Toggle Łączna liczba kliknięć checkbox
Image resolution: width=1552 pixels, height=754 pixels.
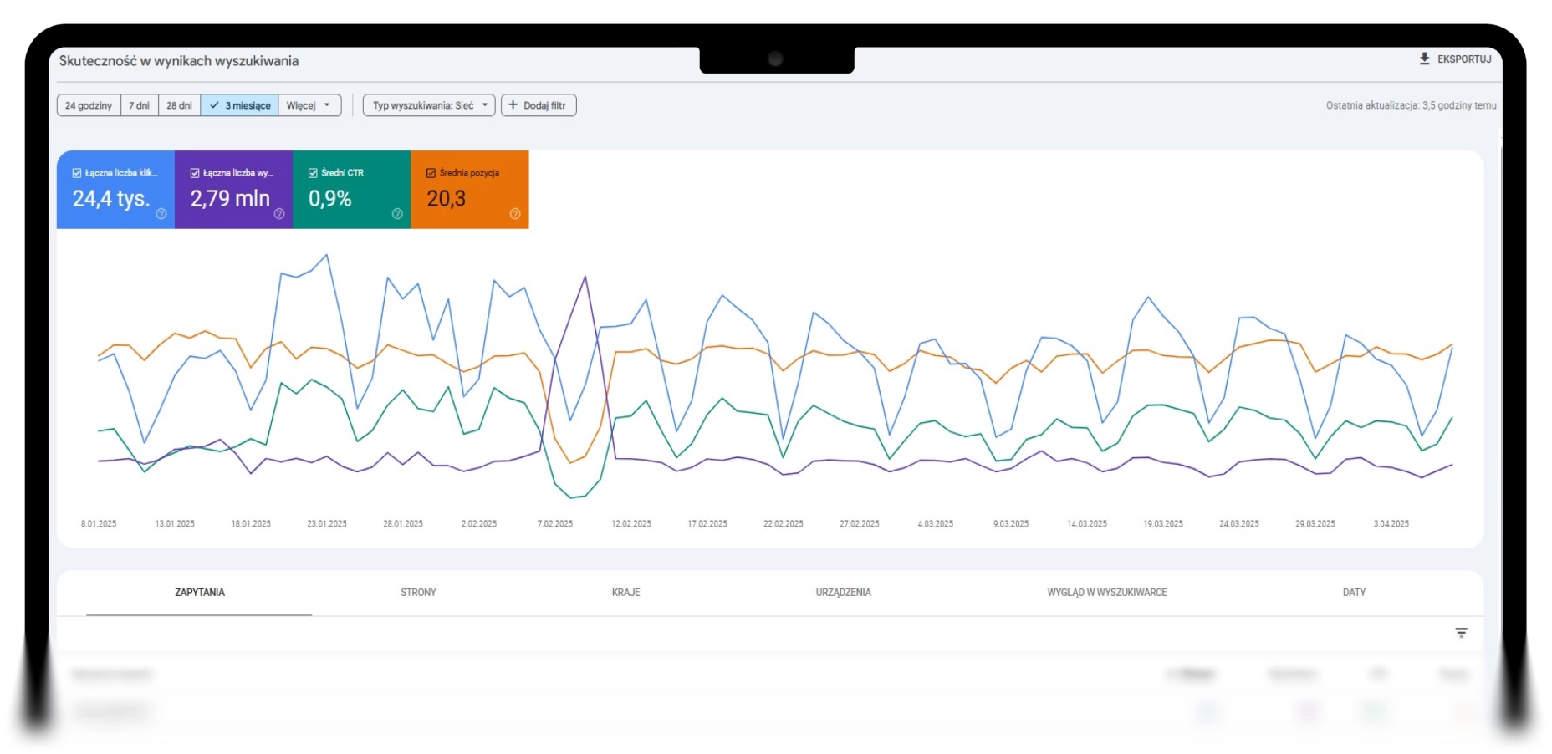click(77, 173)
